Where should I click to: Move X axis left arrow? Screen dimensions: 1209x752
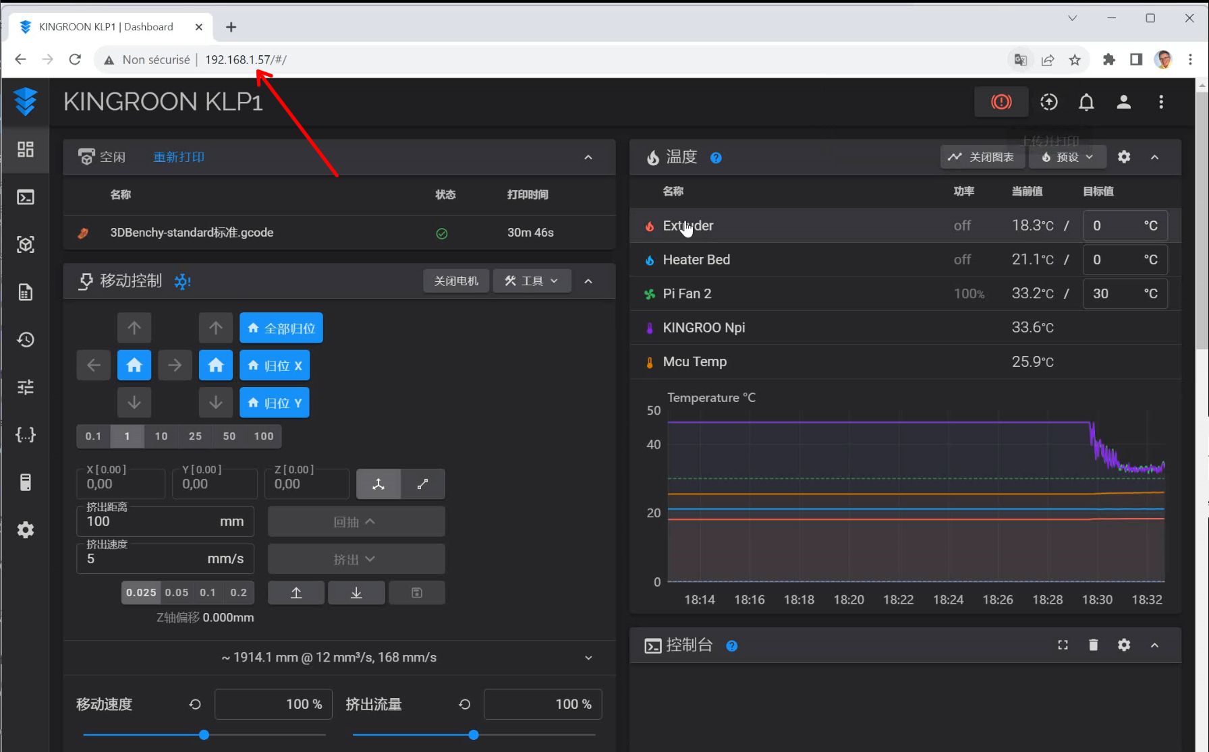click(94, 366)
